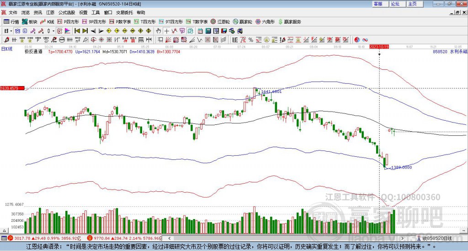Open the 板块 sector view
The width and height of the screenshot is (468, 251).
click(29, 22)
